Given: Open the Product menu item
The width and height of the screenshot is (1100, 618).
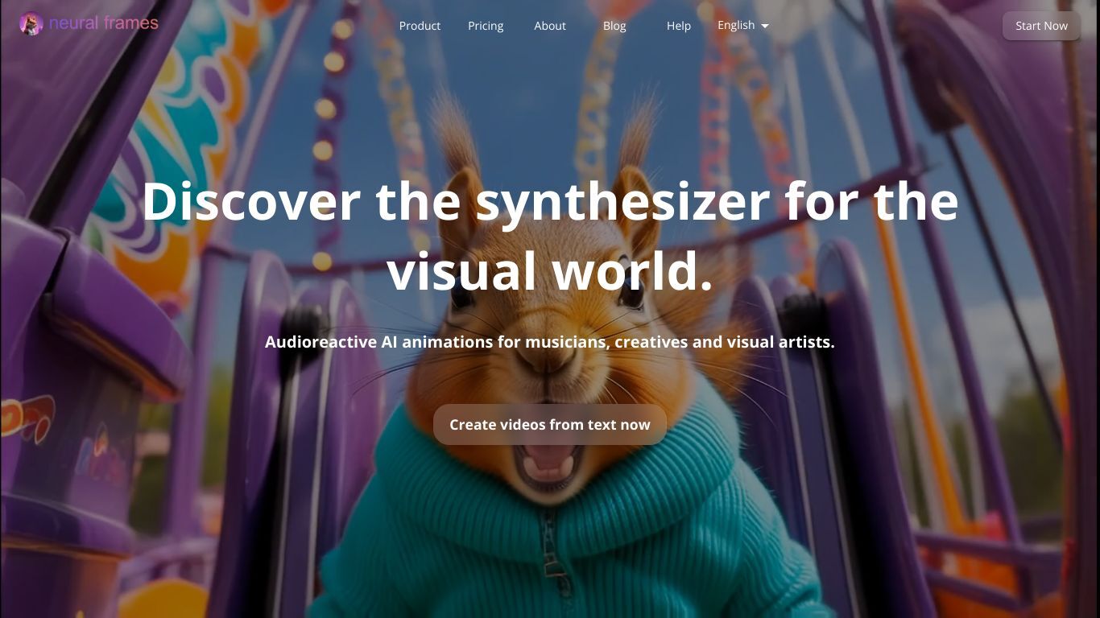Looking at the screenshot, I should [420, 26].
